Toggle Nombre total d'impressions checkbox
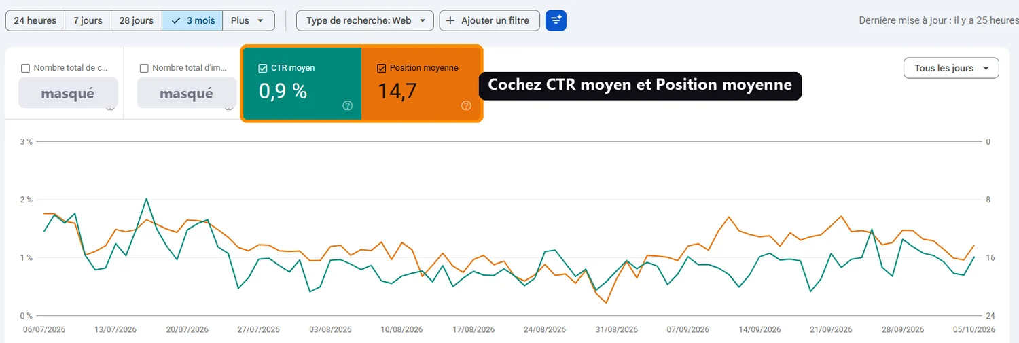The width and height of the screenshot is (1019, 343). click(144, 68)
